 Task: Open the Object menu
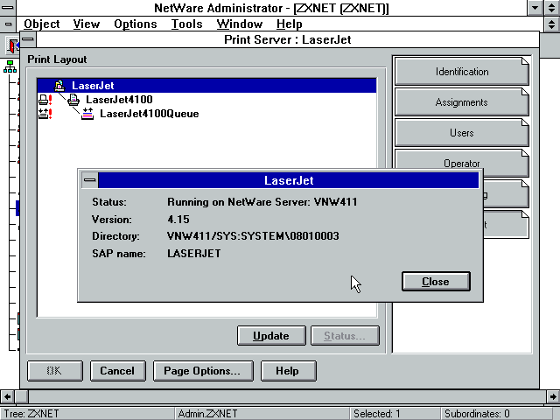click(x=42, y=24)
